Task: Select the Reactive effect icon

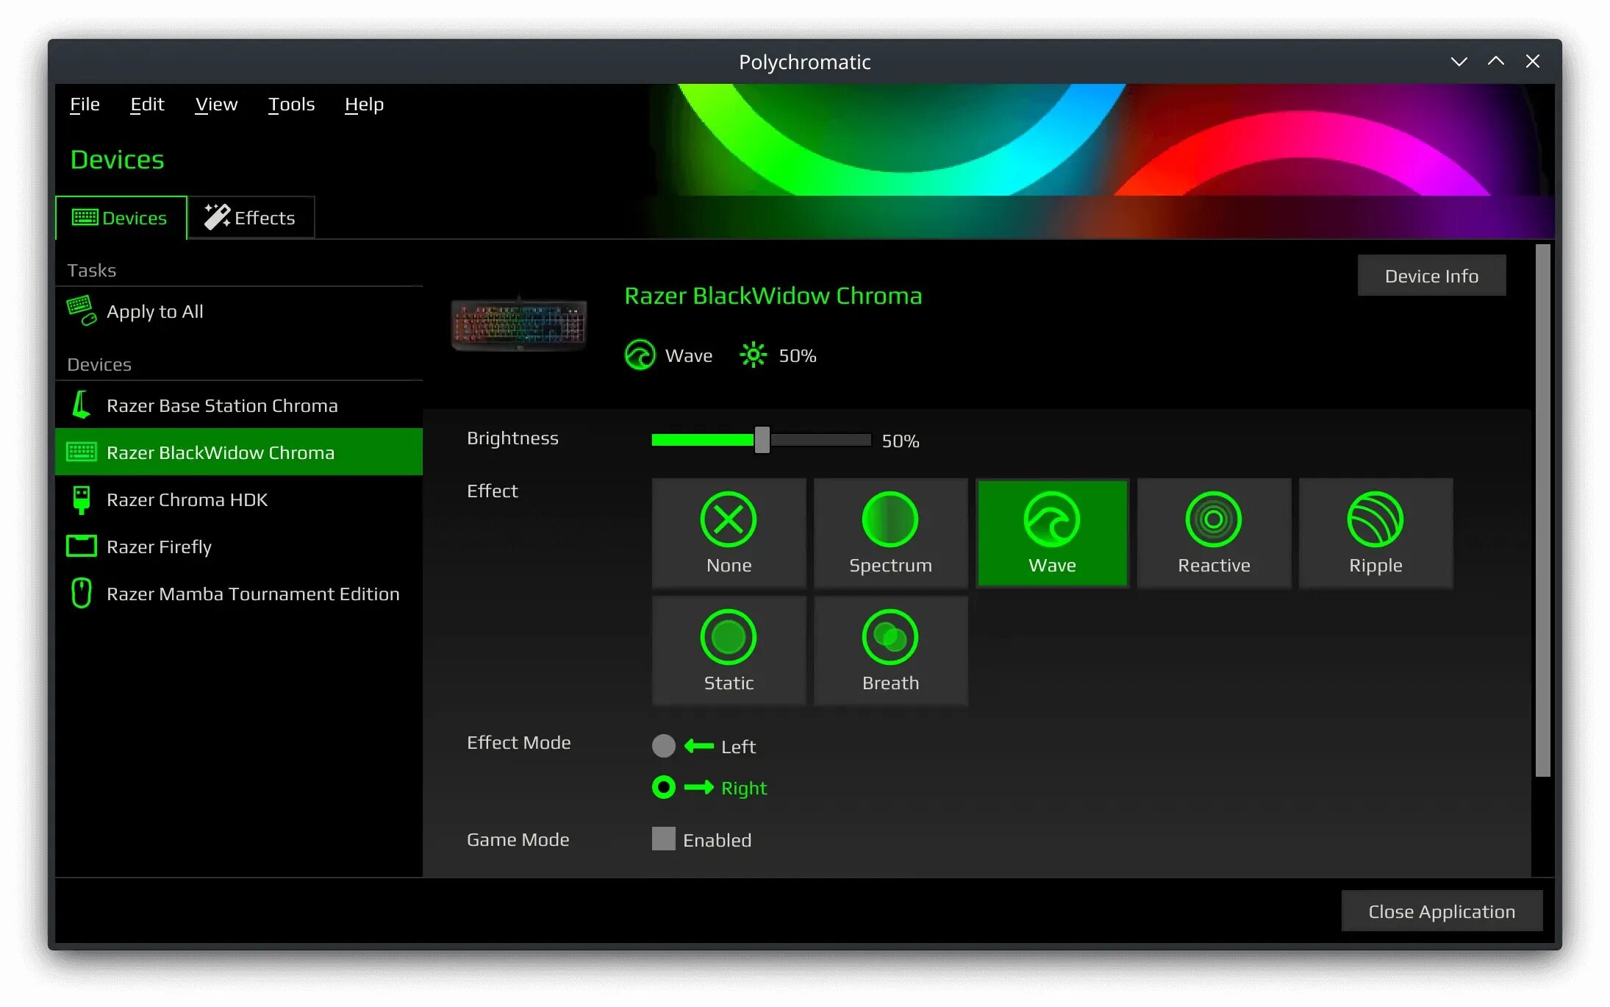Action: pos(1214,519)
